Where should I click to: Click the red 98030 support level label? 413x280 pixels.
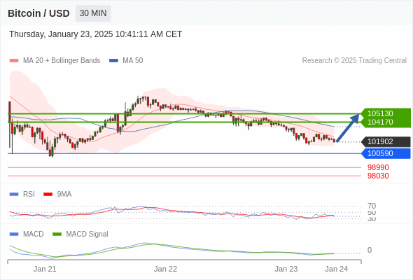click(378, 176)
